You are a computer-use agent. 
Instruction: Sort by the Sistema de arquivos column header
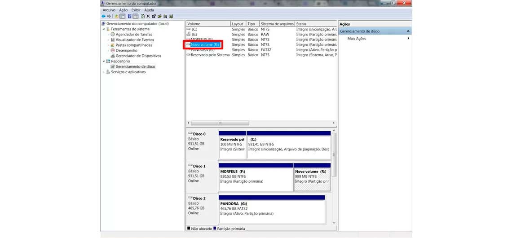[x=277, y=24]
